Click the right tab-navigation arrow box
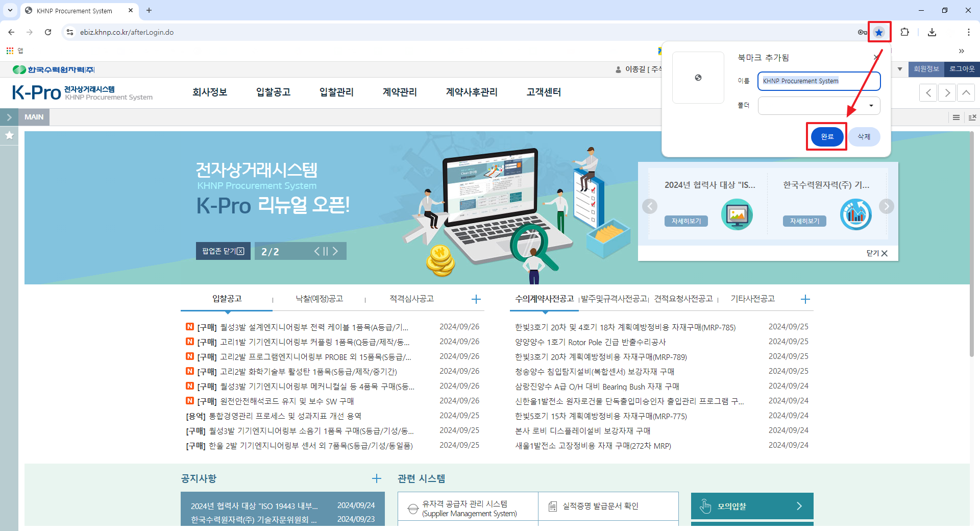This screenshot has height=531, width=980. point(947,92)
